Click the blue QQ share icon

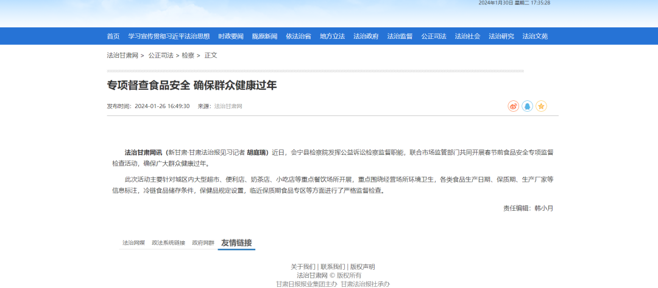coord(527,106)
